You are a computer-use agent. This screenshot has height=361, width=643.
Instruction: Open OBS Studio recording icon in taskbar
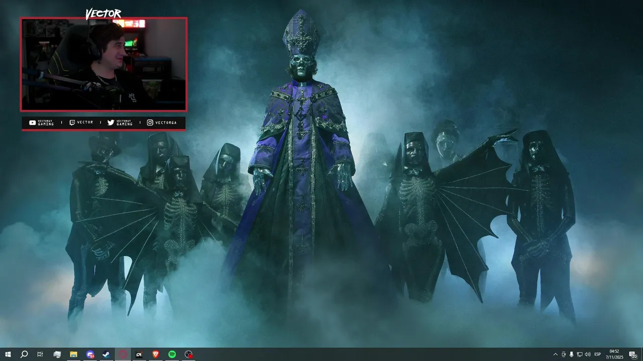tap(188, 354)
